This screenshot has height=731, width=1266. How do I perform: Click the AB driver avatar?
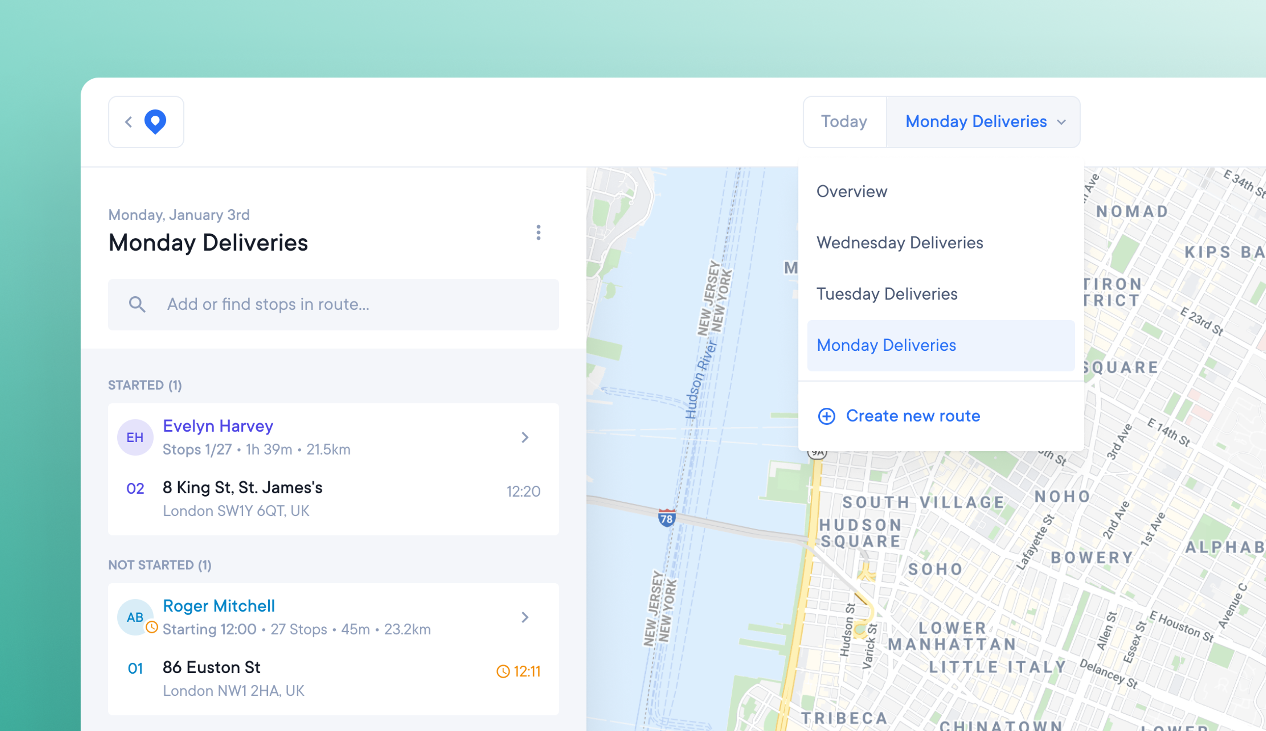(x=135, y=617)
